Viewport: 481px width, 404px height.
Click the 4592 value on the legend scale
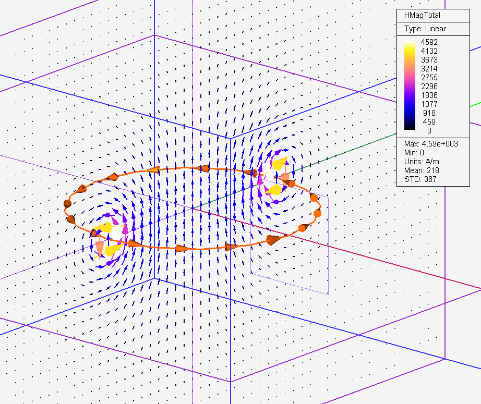pos(429,42)
